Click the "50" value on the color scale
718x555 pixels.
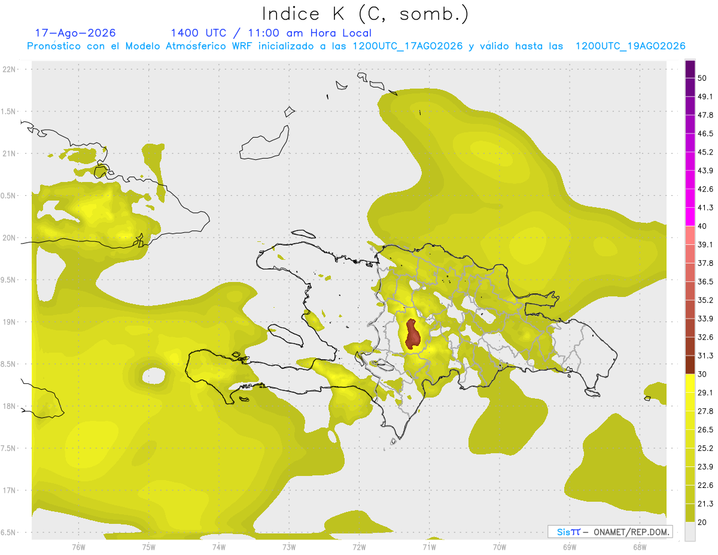[703, 78]
